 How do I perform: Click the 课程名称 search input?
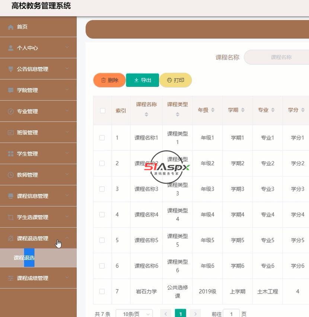(x=277, y=57)
